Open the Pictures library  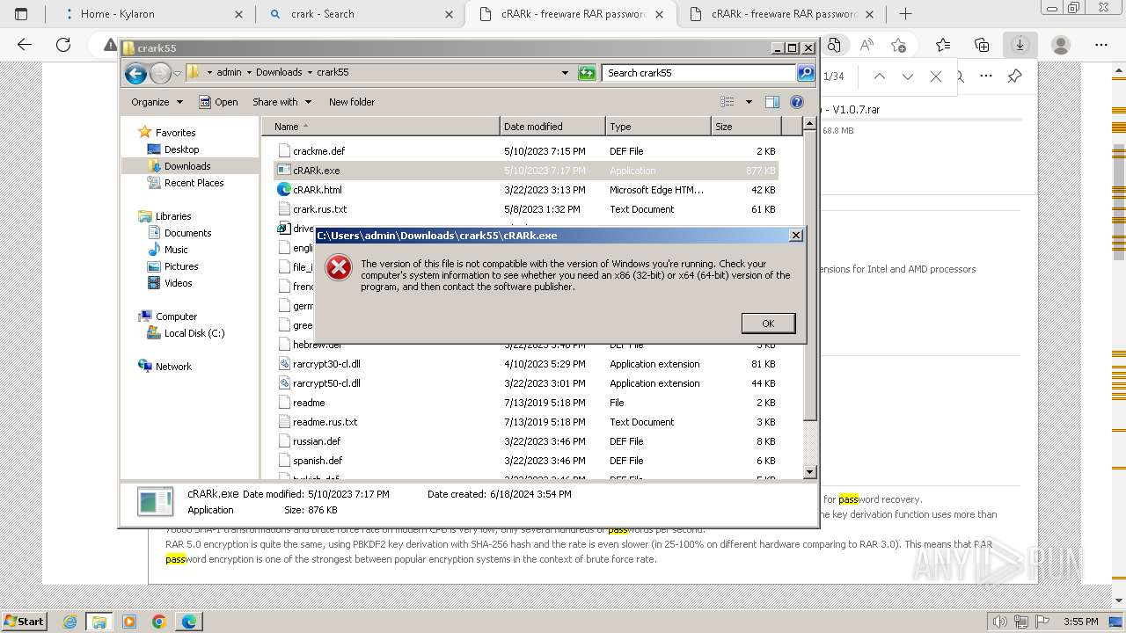pyautogui.click(x=180, y=266)
